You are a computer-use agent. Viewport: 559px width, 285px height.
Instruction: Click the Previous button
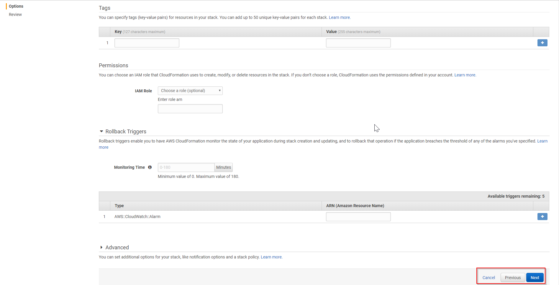(x=513, y=278)
